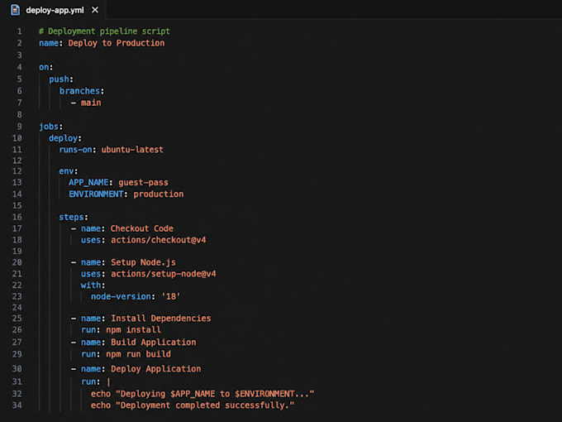
Task: Click the "name" key before Build Application
Action: click(91, 343)
